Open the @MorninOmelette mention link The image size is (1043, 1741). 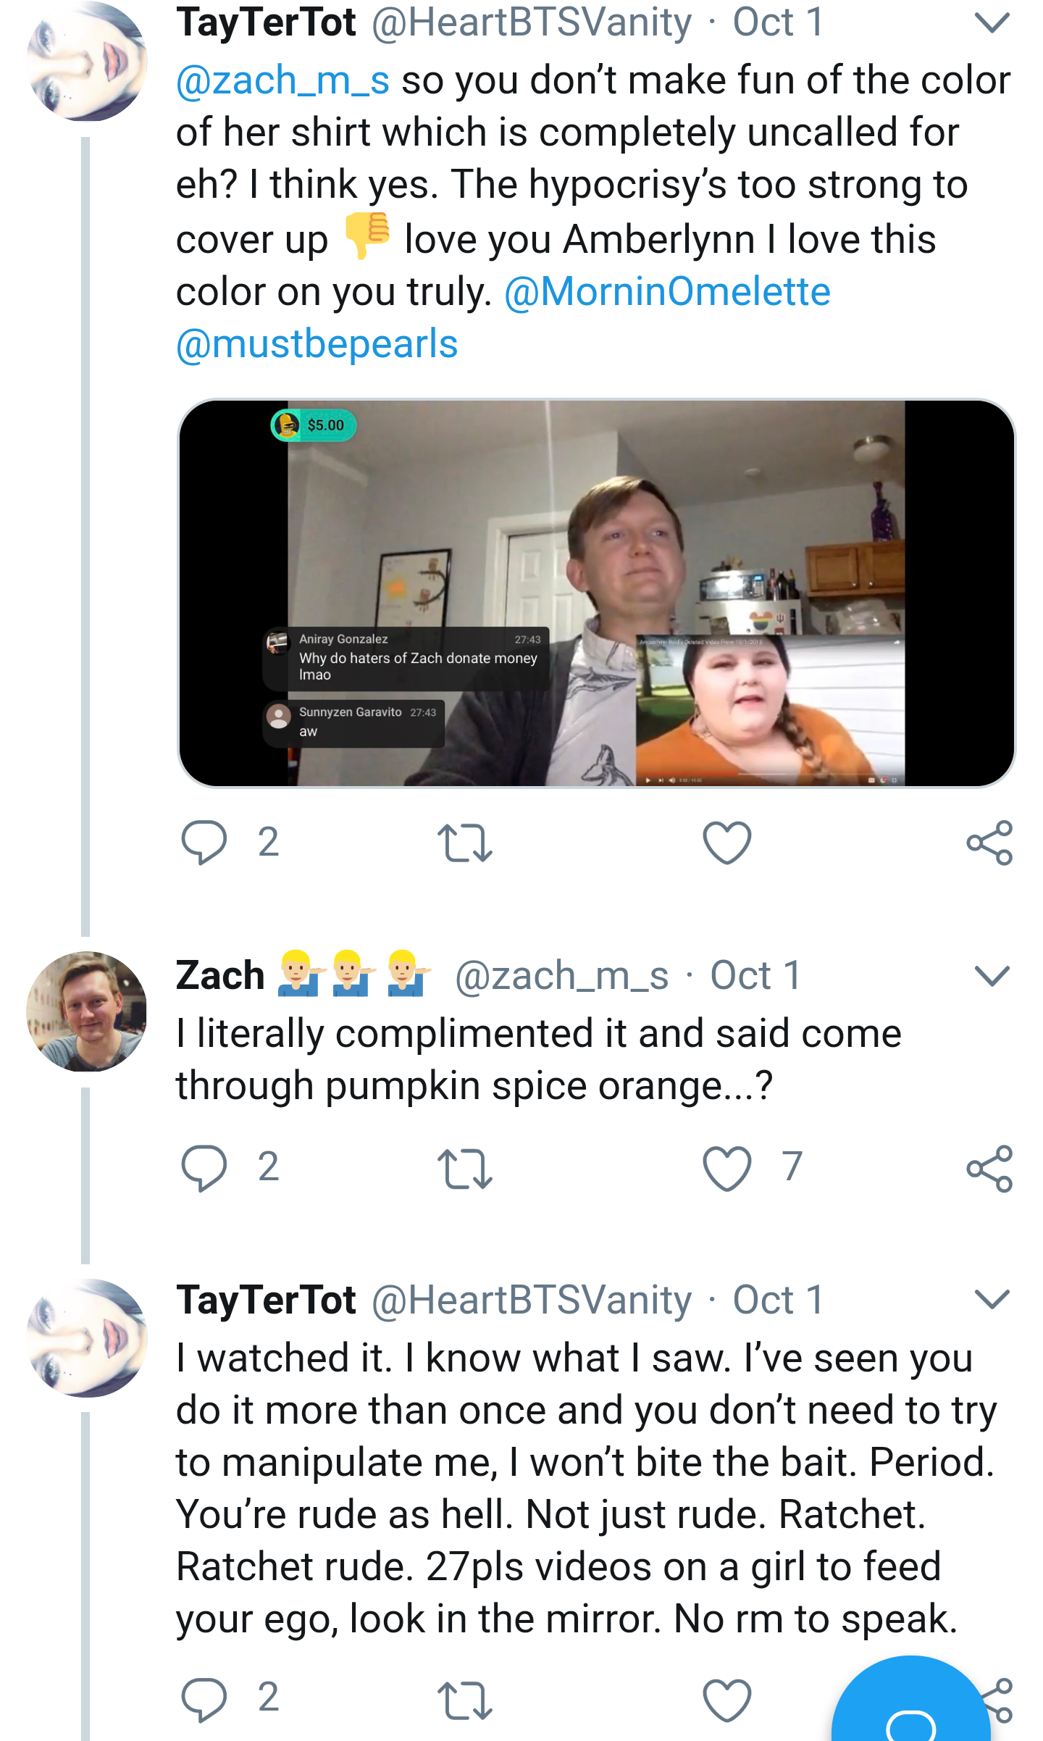point(667,292)
